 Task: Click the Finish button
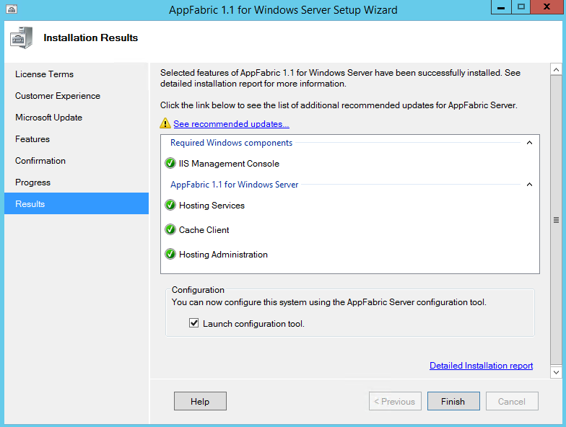tap(453, 401)
